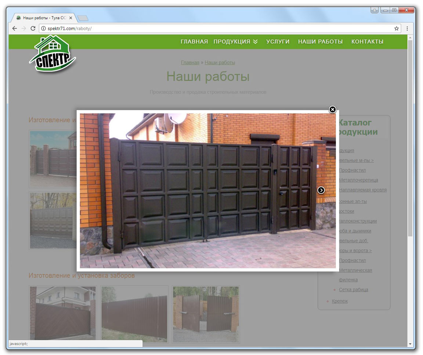The height and width of the screenshot is (355, 423).
Task: Open a new browser tab
Action: pos(83,18)
